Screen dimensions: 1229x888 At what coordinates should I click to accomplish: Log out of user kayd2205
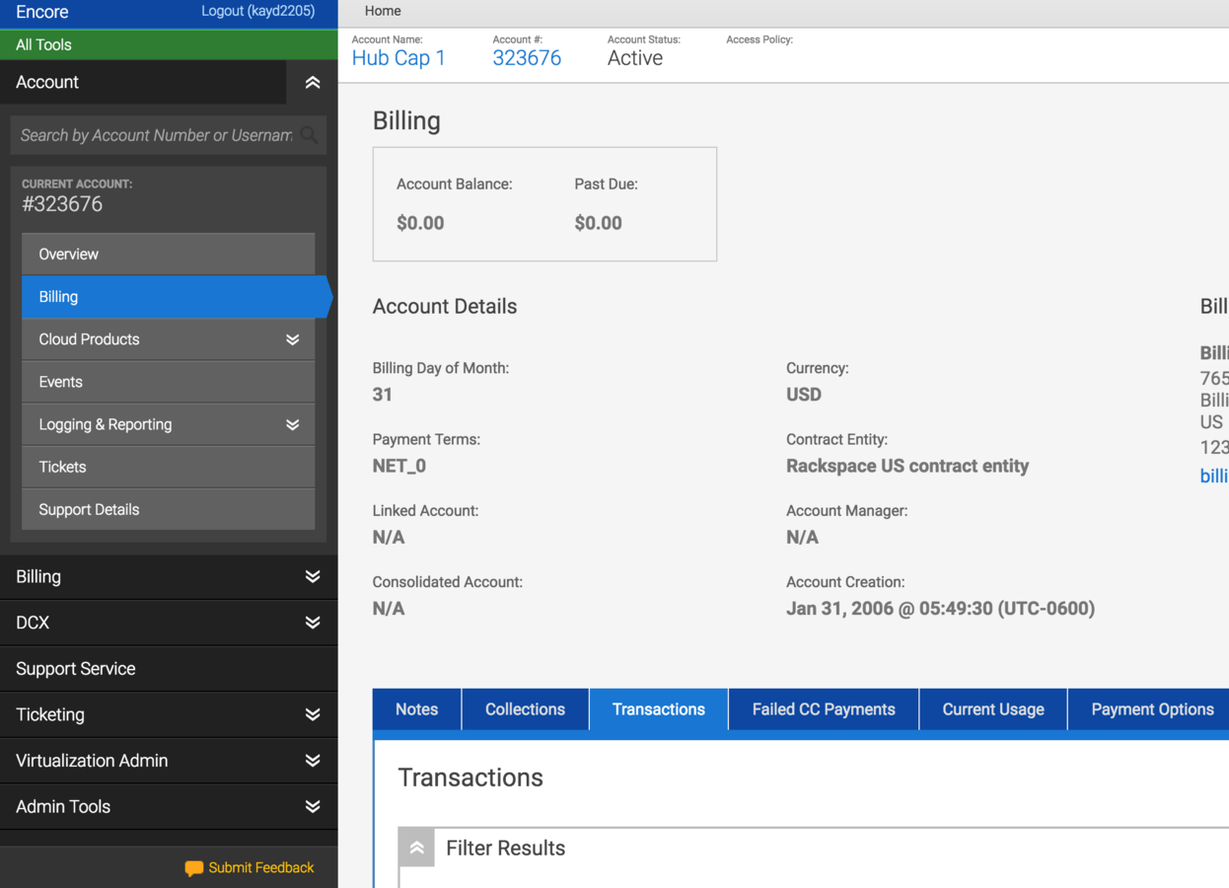(x=257, y=12)
